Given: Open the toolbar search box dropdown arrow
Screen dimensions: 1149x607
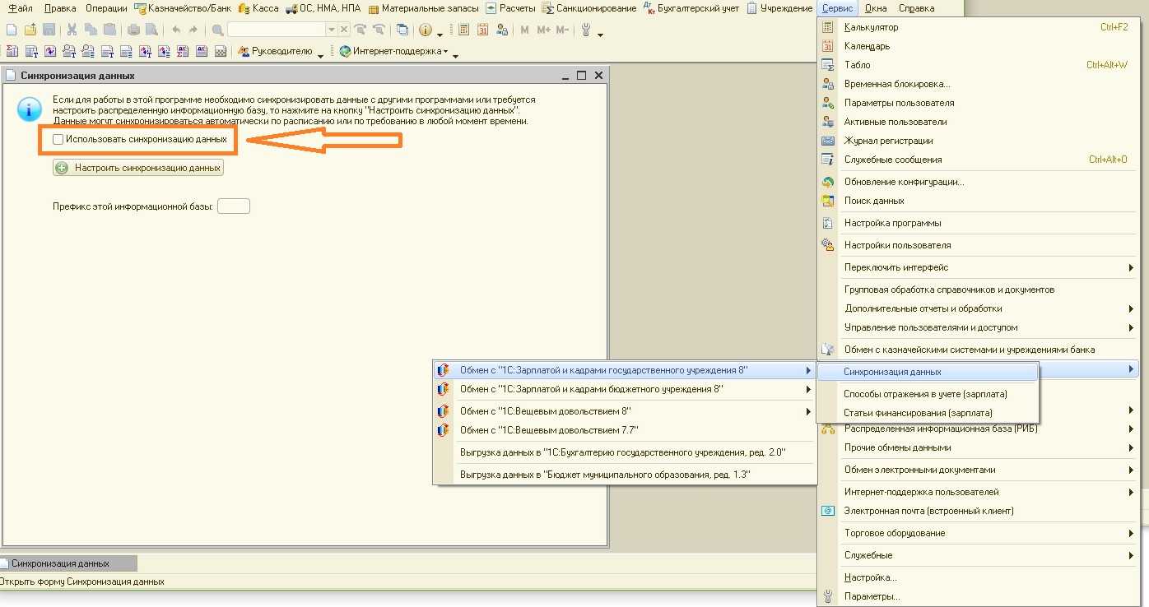Looking at the screenshot, I should pos(332,30).
